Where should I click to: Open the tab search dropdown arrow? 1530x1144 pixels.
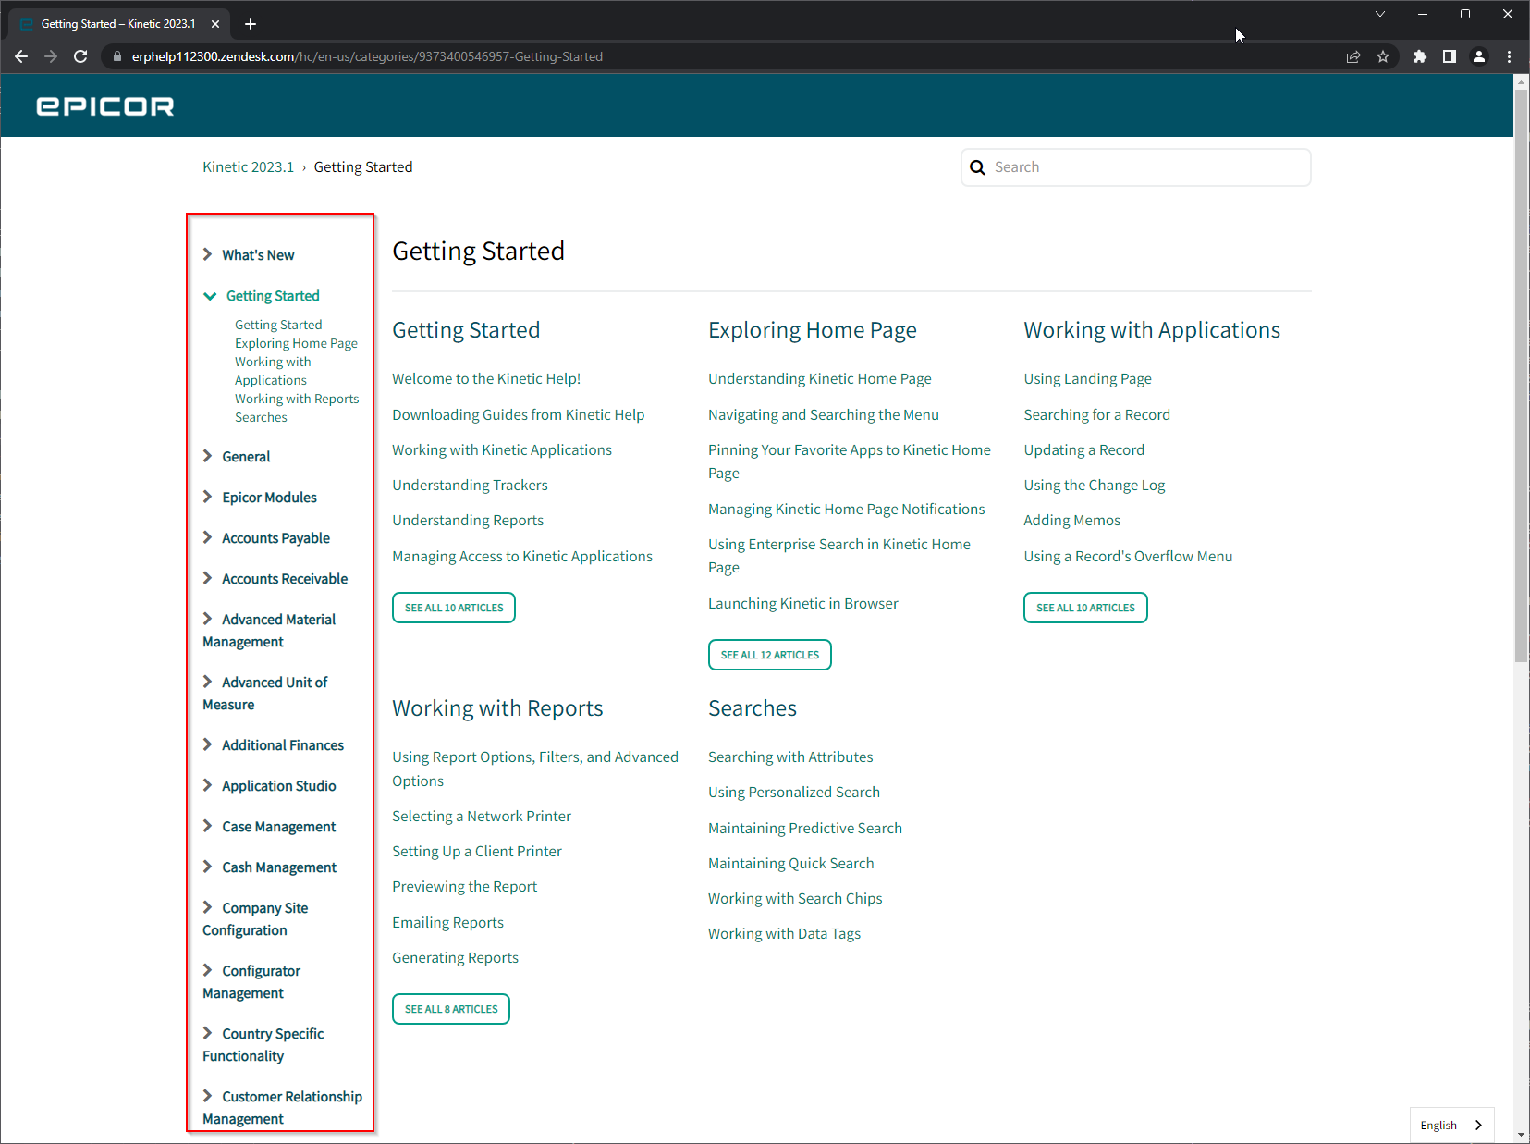click(1379, 14)
